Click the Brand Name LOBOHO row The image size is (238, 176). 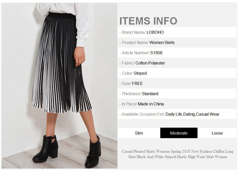[177, 32]
